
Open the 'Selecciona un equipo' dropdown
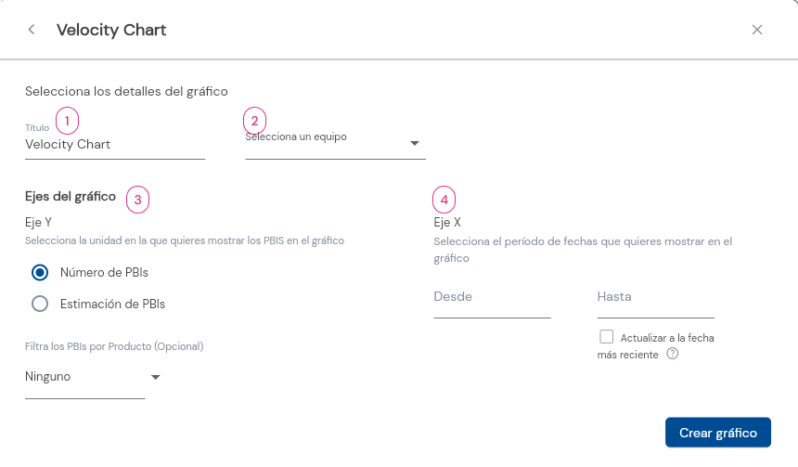(335, 143)
